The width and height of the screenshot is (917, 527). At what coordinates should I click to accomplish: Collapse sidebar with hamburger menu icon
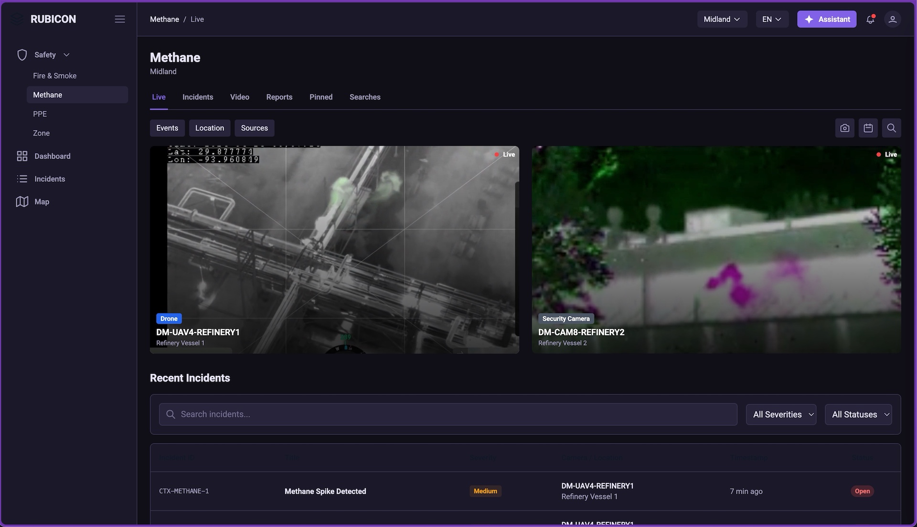tap(120, 19)
